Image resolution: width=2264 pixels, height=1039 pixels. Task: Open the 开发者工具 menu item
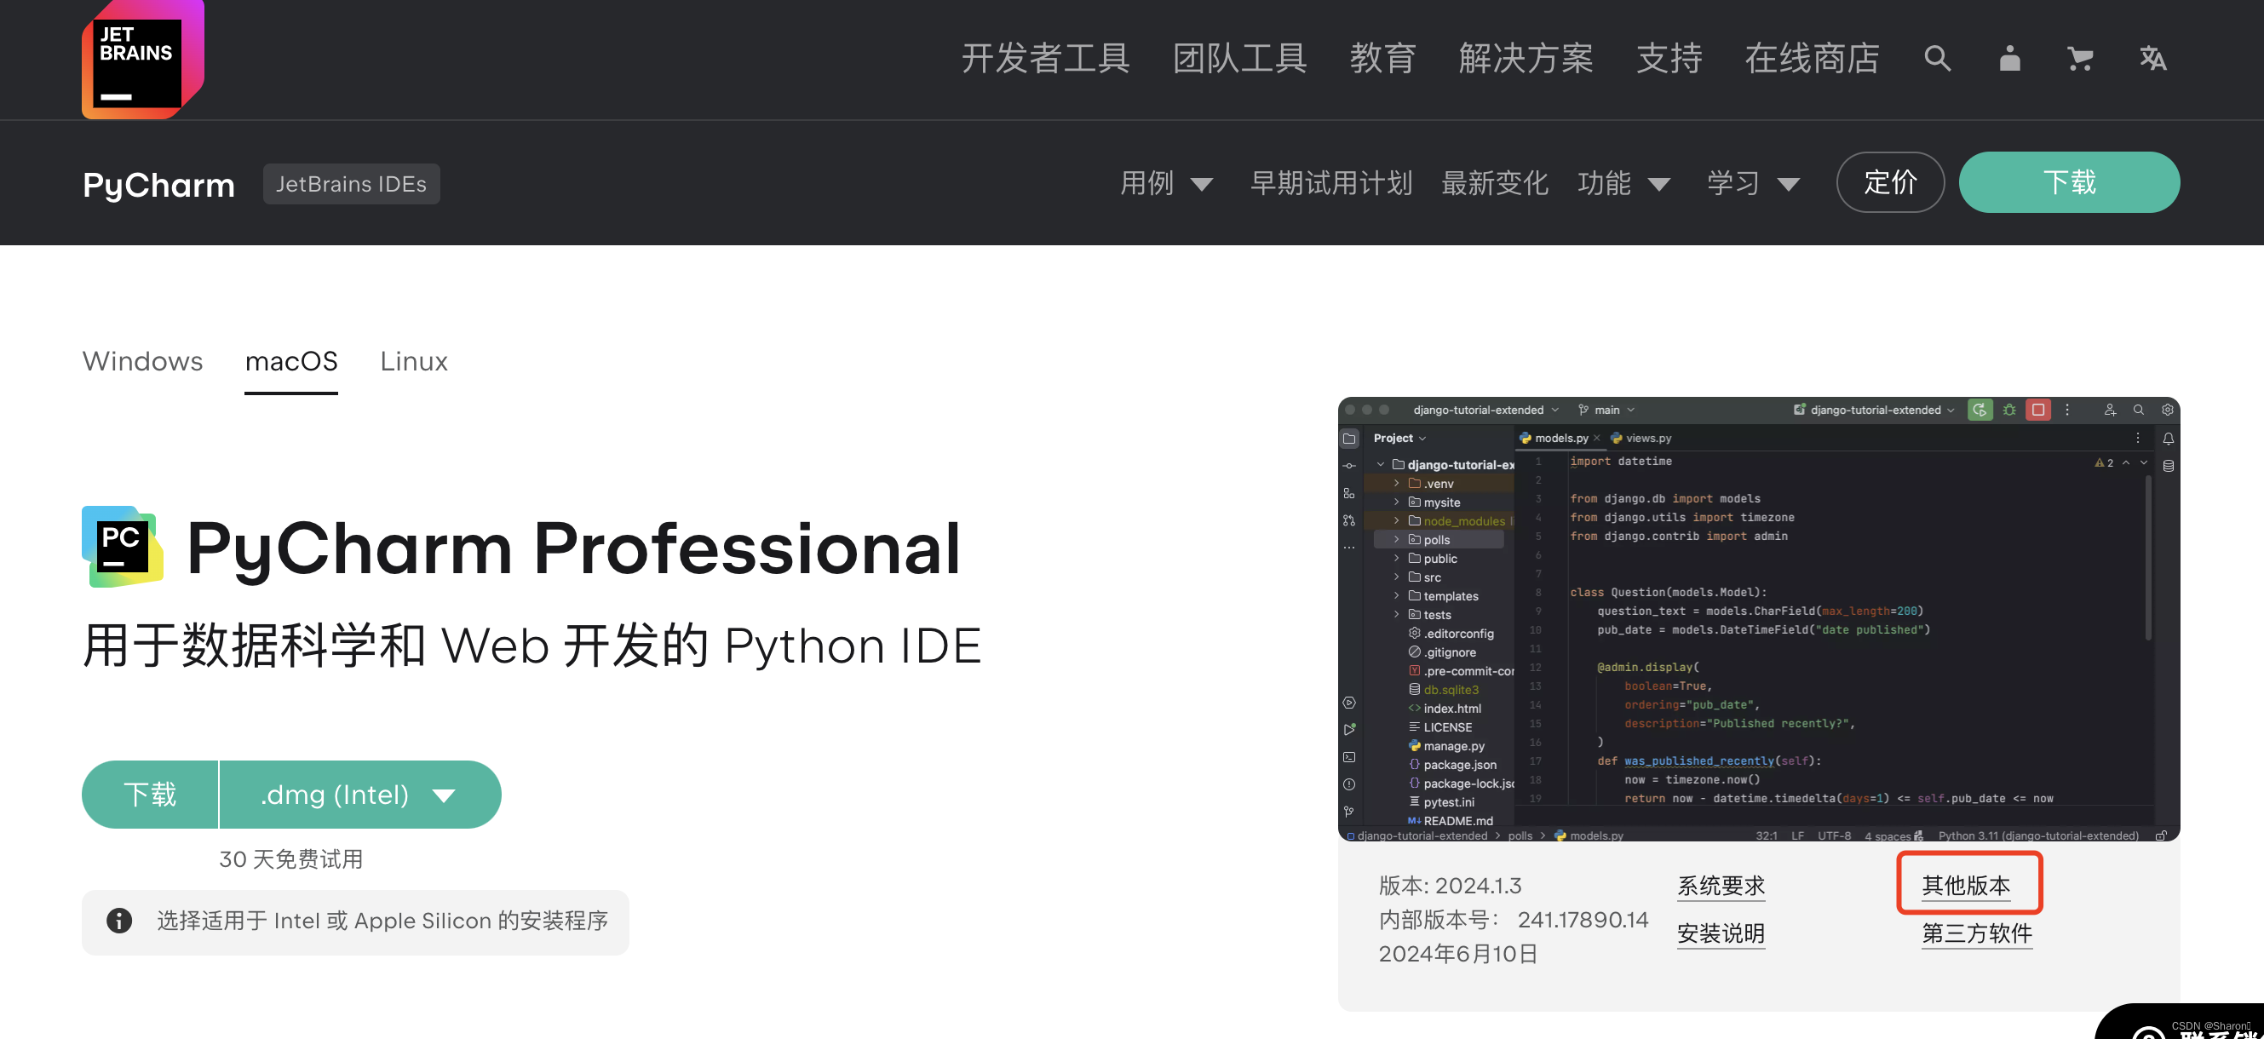click(1045, 59)
